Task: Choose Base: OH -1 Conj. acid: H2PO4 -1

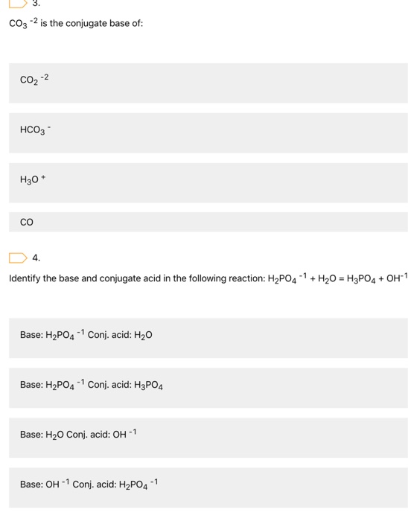Action: click(x=208, y=488)
